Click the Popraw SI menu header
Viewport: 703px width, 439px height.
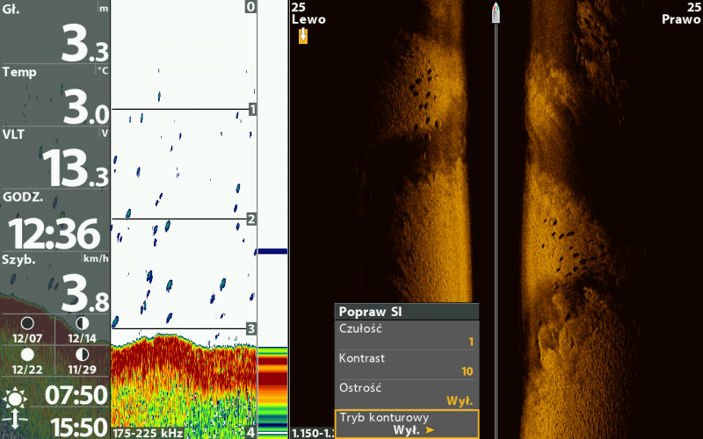coord(406,311)
